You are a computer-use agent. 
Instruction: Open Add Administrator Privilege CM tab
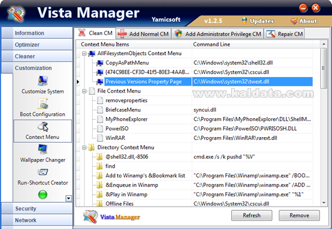217,34
